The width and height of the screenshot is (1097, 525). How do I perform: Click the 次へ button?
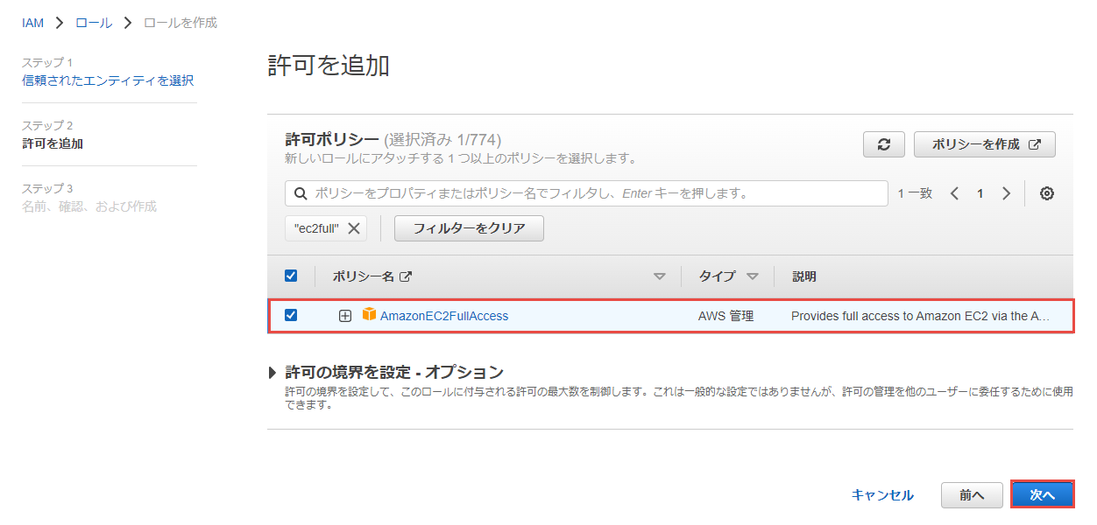tap(1042, 494)
